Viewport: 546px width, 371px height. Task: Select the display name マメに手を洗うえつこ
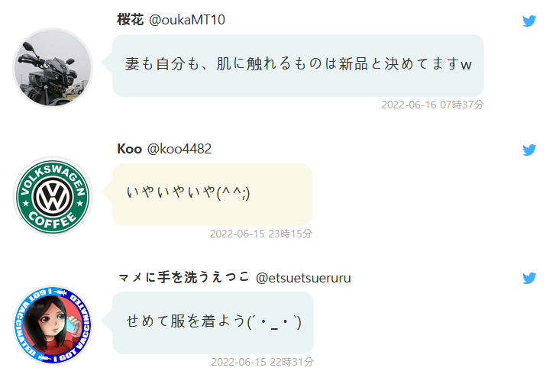(x=183, y=277)
